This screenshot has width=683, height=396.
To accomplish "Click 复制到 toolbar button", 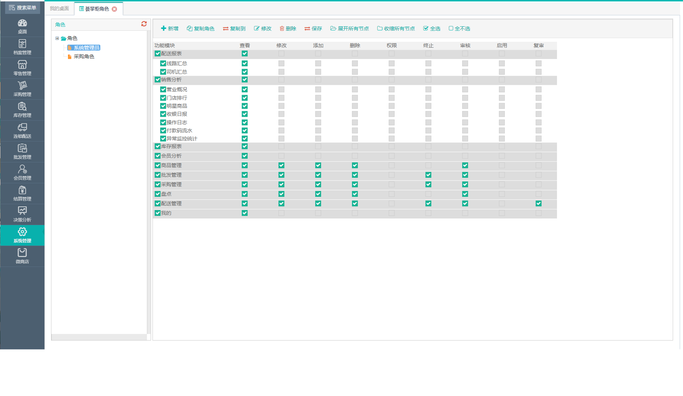I will click(234, 29).
